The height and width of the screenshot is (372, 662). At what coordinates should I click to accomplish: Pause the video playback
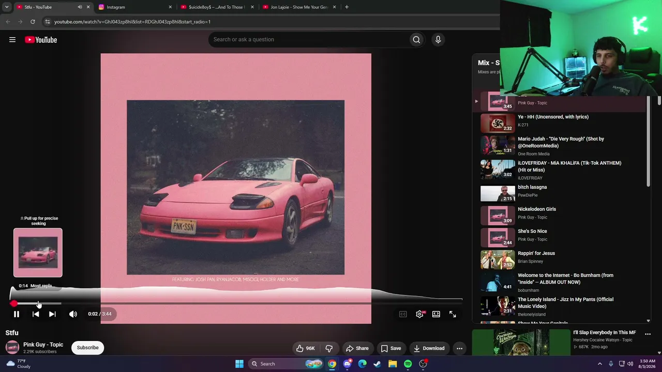17,314
